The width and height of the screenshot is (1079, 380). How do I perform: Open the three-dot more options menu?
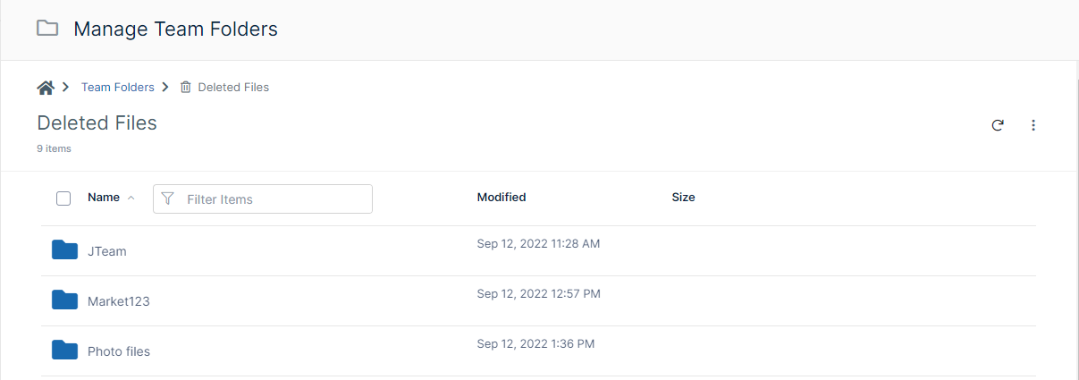(1033, 125)
